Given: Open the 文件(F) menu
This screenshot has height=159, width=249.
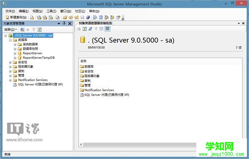Looking at the screenshot, I should (10, 11).
